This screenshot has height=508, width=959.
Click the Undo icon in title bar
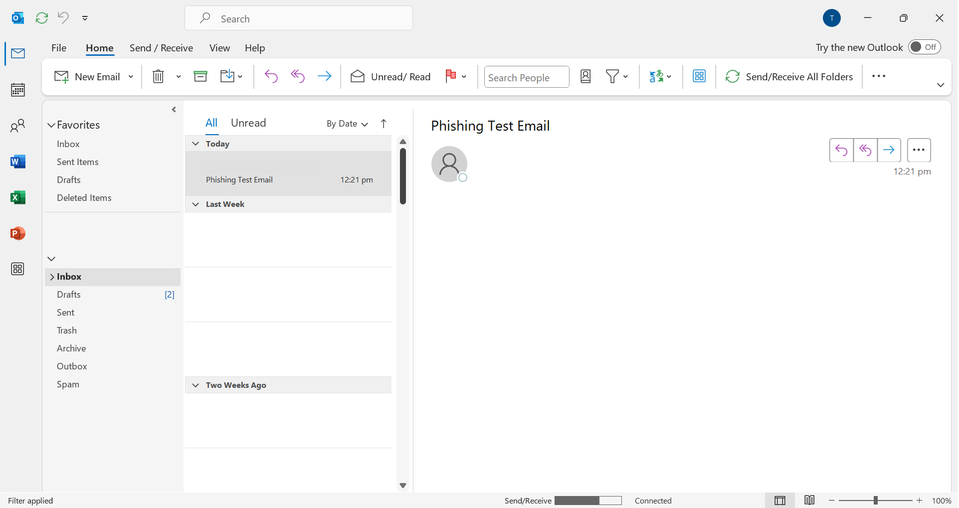tap(63, 17)
